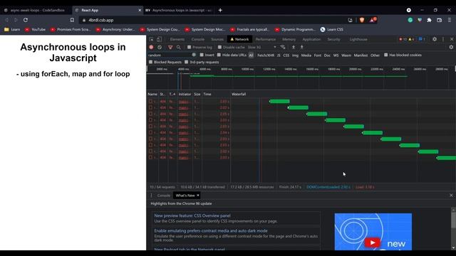Open the Brave Shields lion icon

point(362,20)
